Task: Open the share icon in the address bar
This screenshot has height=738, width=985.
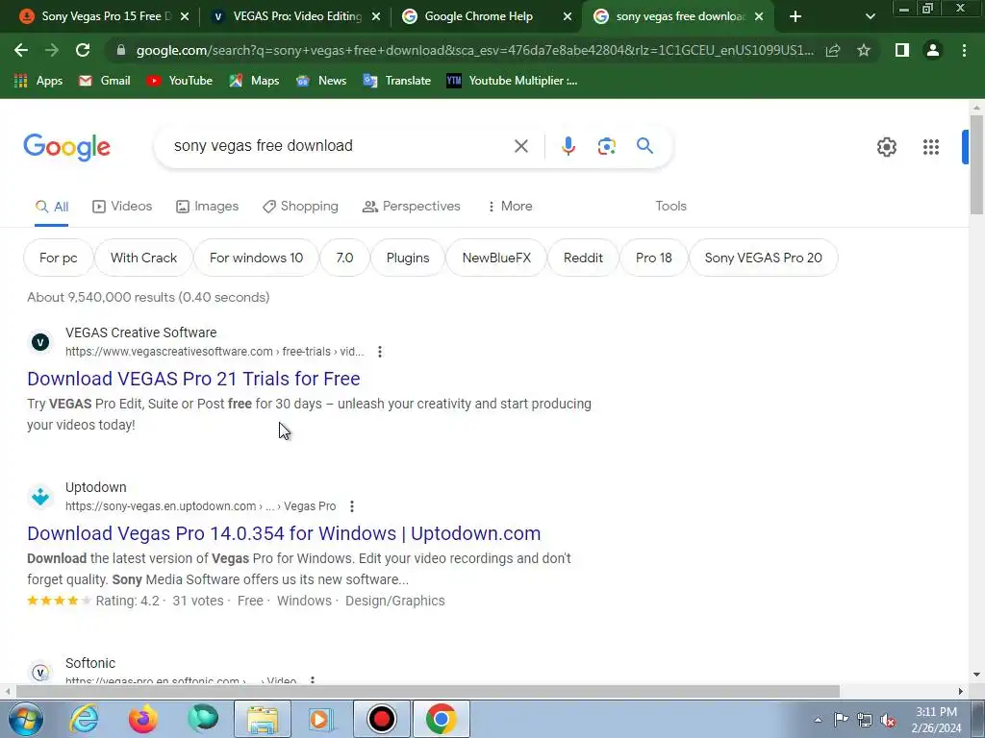Action: click(x=833, y=50)
